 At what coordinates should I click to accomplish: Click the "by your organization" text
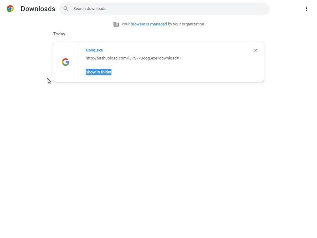tap(186, 24)
